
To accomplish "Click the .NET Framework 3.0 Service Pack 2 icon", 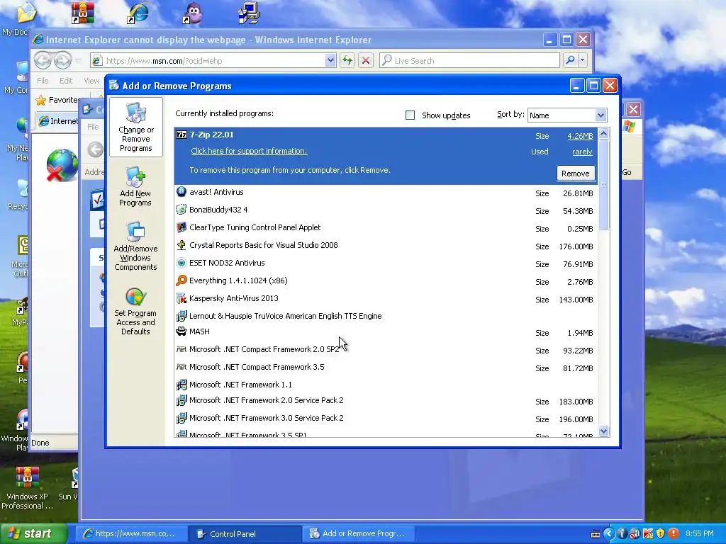I will pyautogui.click(x=181, y=418).
